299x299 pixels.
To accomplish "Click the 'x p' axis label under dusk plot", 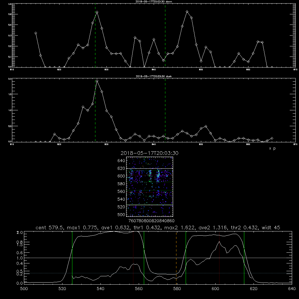I will pyautogui.click(x=272, y=149).
